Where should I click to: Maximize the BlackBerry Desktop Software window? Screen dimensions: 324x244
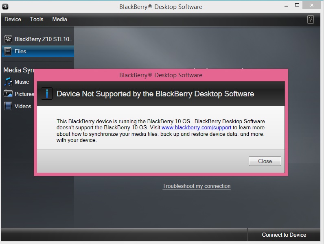coord(297,5)
